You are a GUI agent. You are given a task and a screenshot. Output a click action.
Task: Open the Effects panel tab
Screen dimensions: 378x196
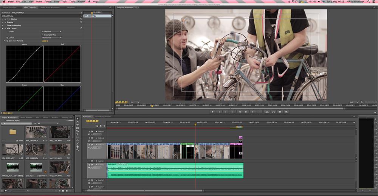(45, 118)
